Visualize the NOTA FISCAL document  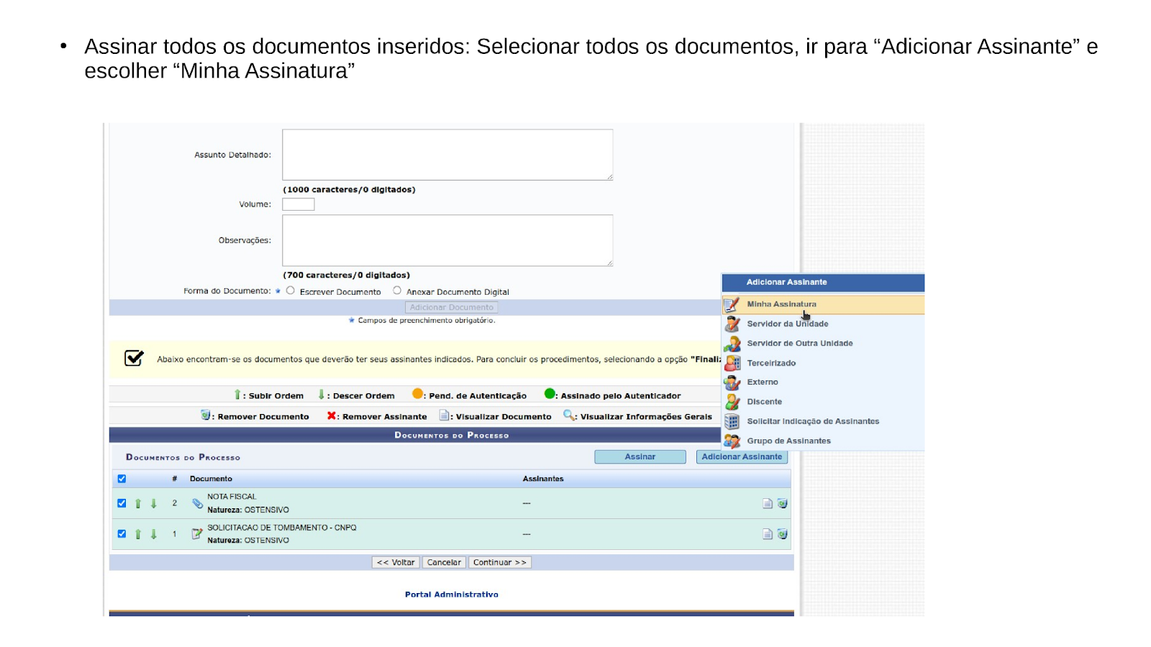(x=768, y=504)
